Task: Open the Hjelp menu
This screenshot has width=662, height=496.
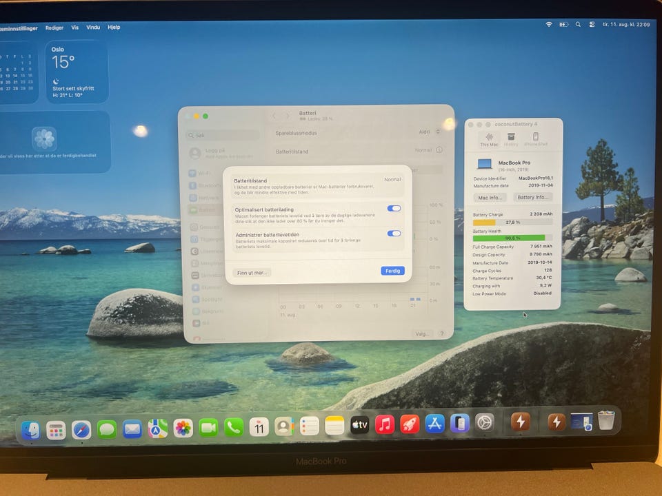Action: [114, 27]
